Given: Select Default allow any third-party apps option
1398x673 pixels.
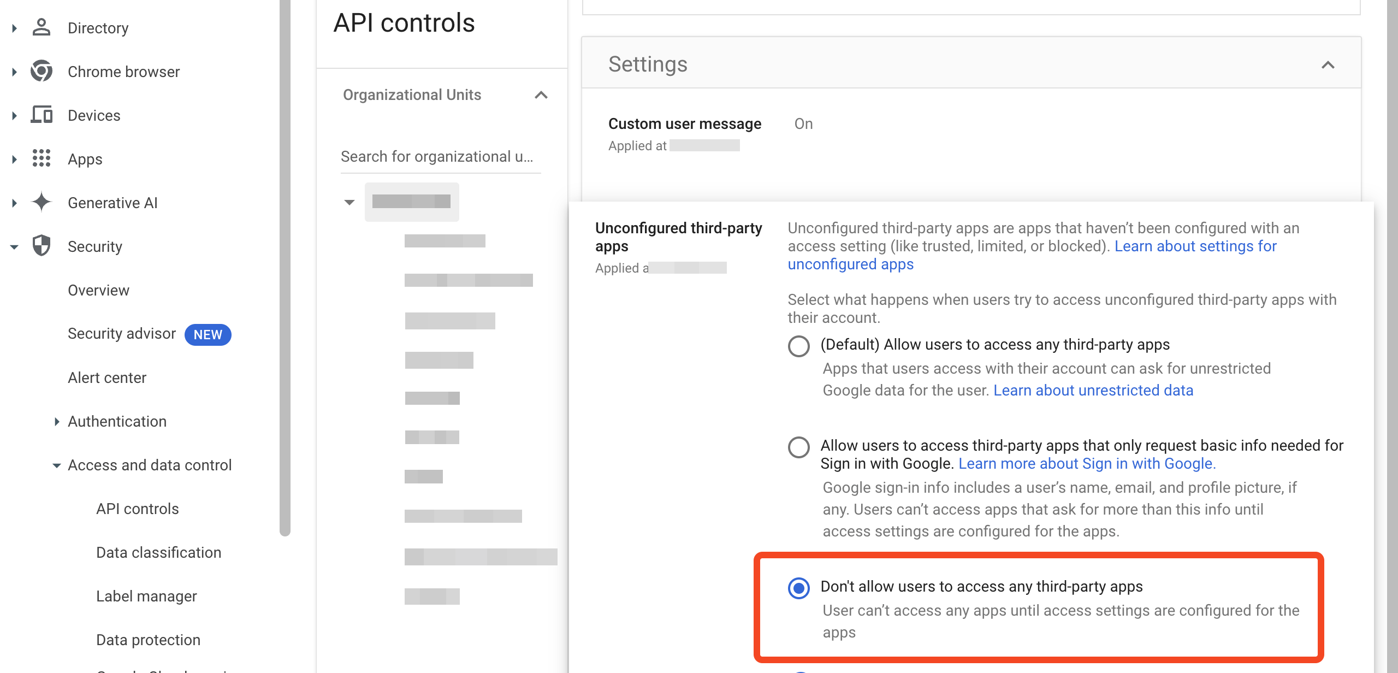Looking at the screenshot, I should 798,345.
